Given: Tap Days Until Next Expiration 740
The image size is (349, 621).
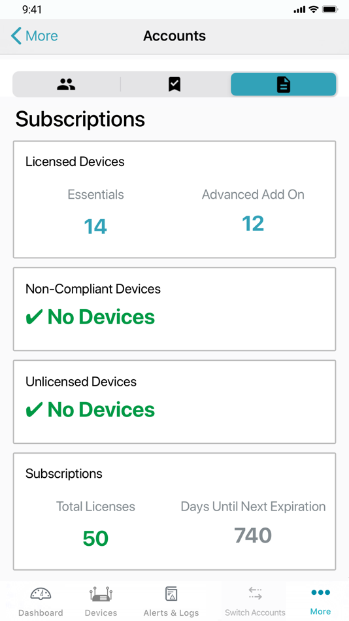Looking at the screenshot, I should pyautogui.click(x=253, y=535).
